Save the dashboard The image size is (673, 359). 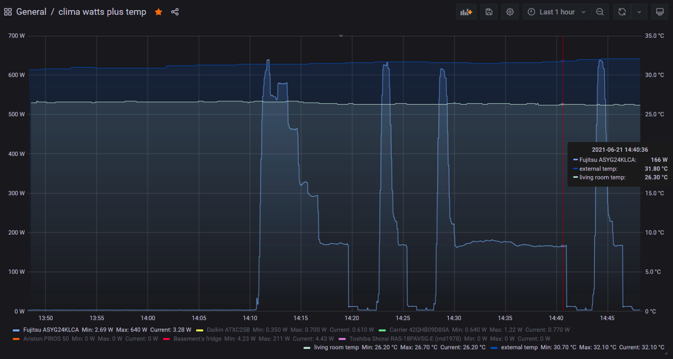coord(489,12)
